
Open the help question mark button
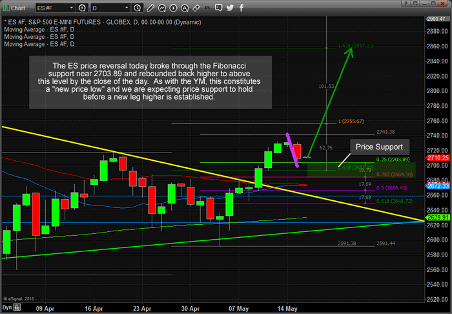click(x=406, y=3)
